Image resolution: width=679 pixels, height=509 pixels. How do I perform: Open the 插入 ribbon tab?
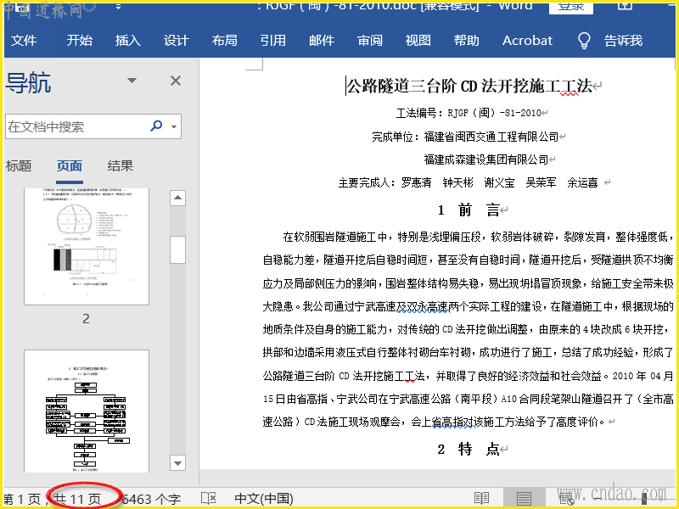coord(128,41)
